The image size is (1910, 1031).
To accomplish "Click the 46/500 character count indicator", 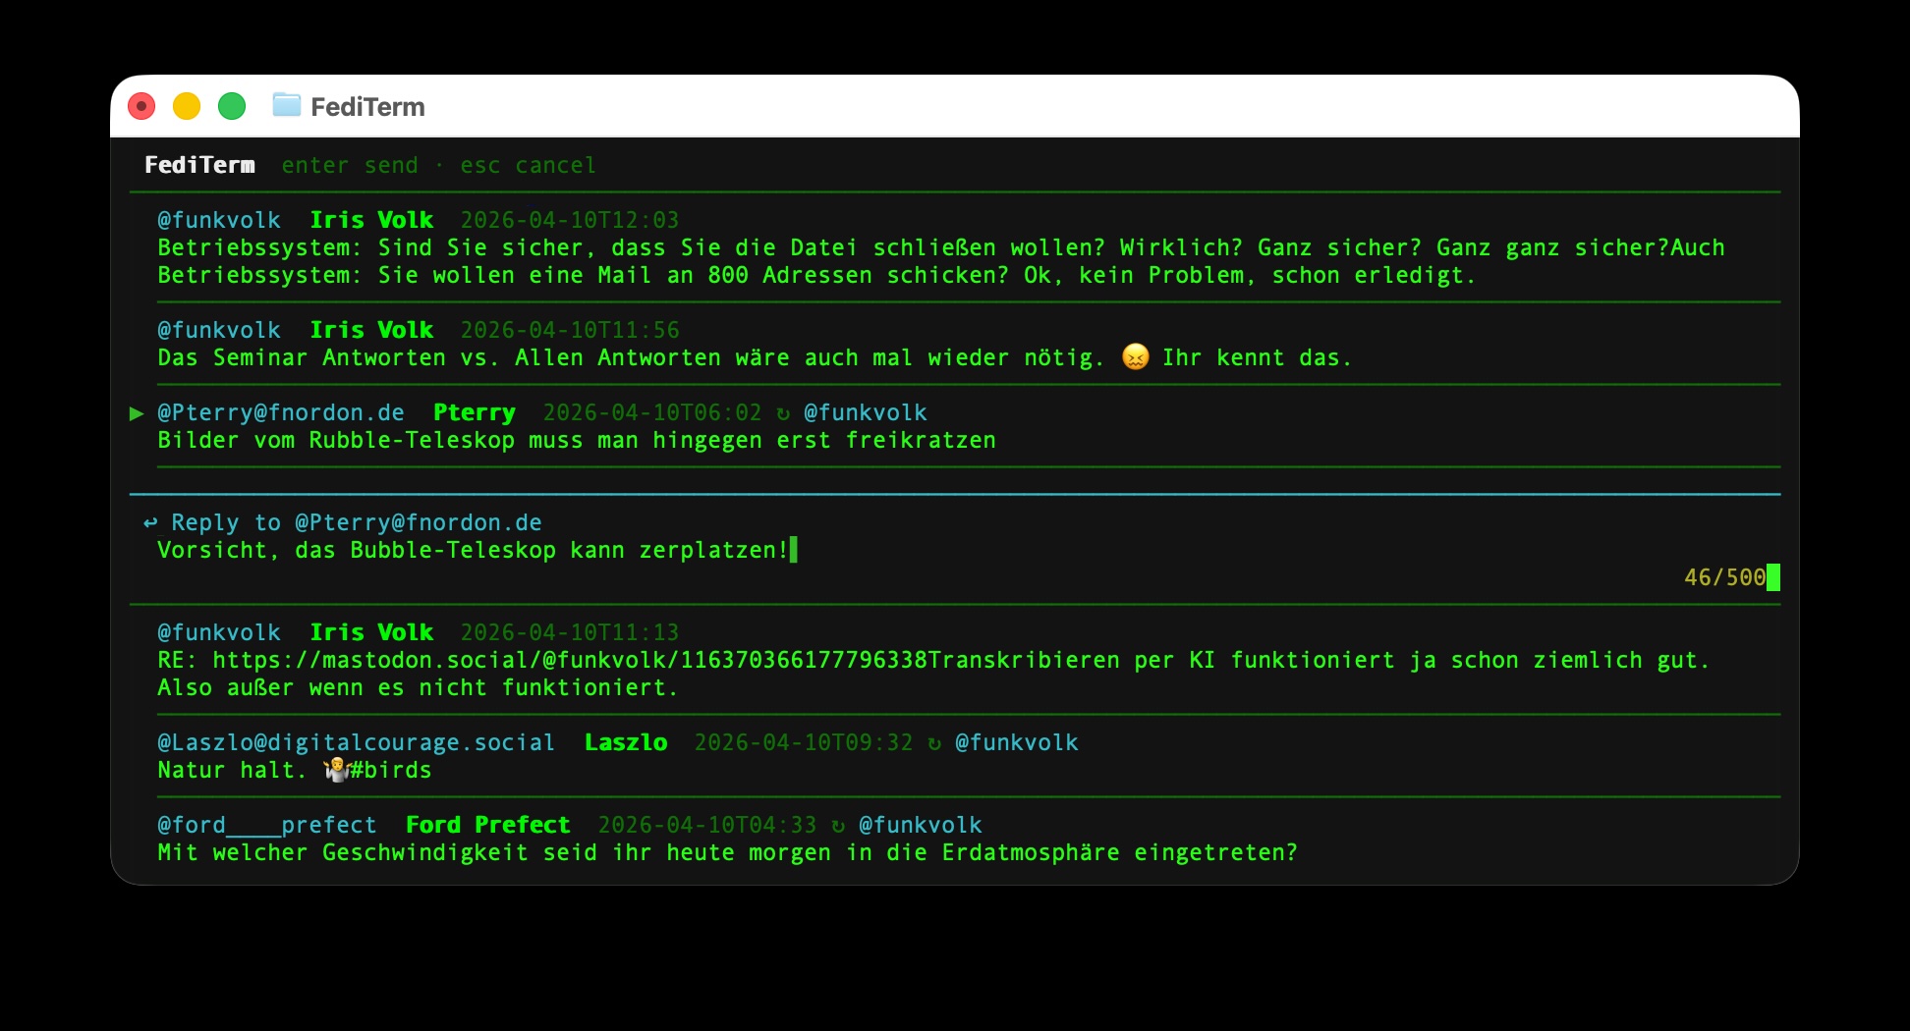I will [1726, 577].
